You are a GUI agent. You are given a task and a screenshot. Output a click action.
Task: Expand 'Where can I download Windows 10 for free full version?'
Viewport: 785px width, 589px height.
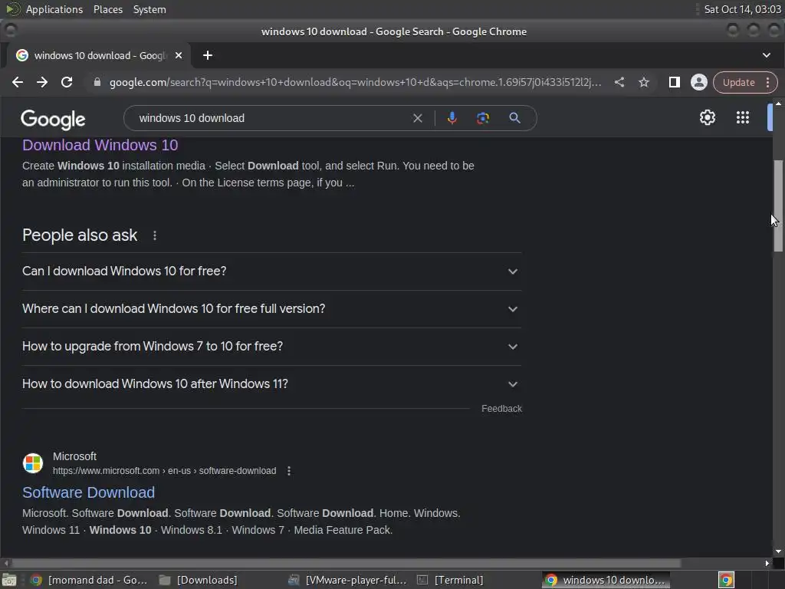pos(272,308)
